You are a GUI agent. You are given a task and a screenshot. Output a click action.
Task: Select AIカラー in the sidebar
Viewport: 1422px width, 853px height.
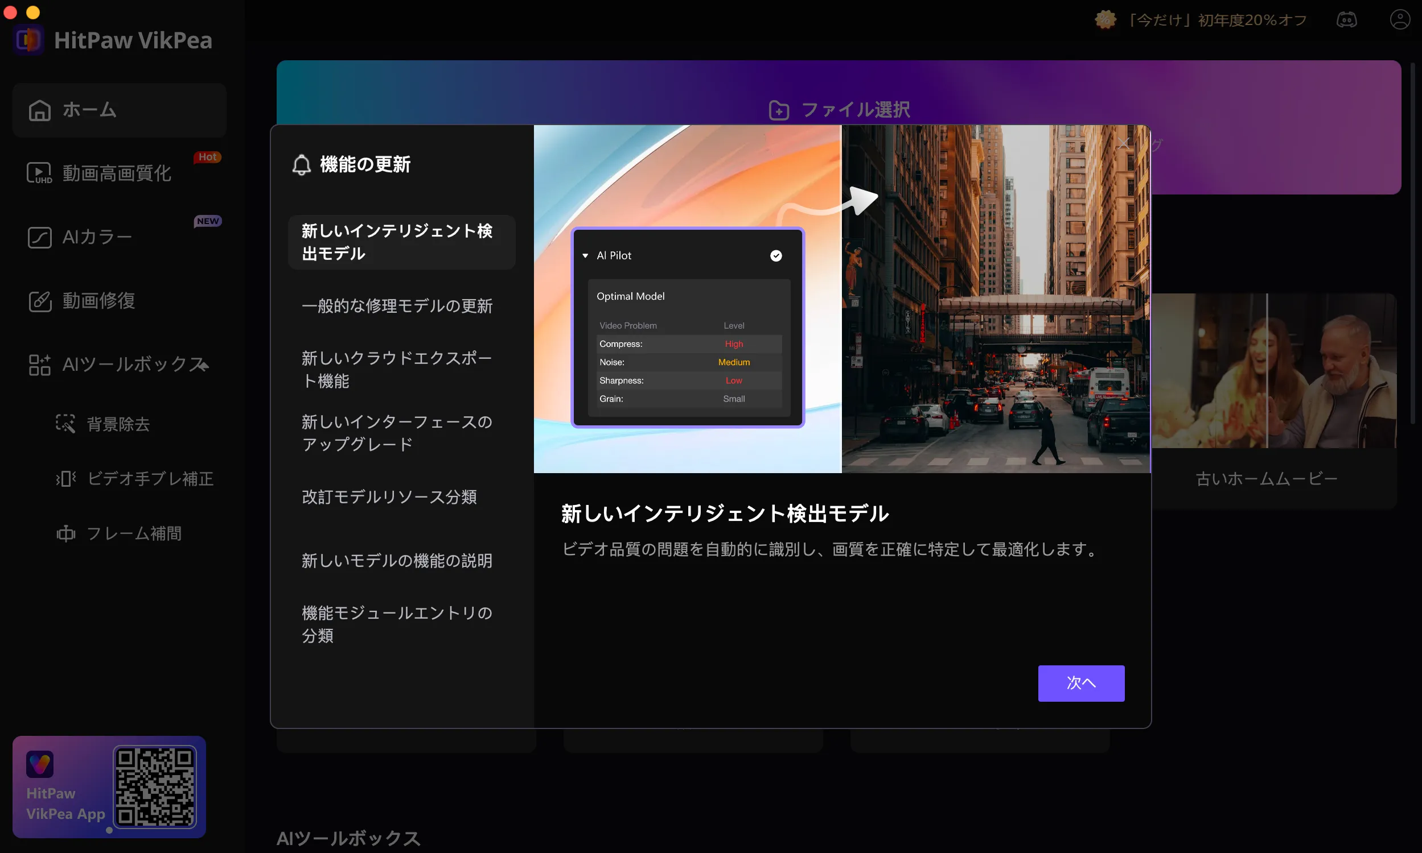(119, 237)
